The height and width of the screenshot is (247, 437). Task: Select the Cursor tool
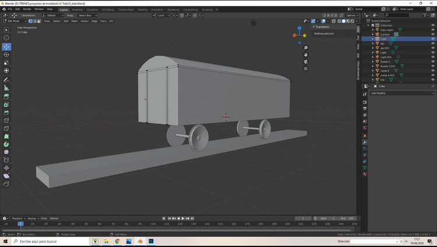[x=6, y=38]
